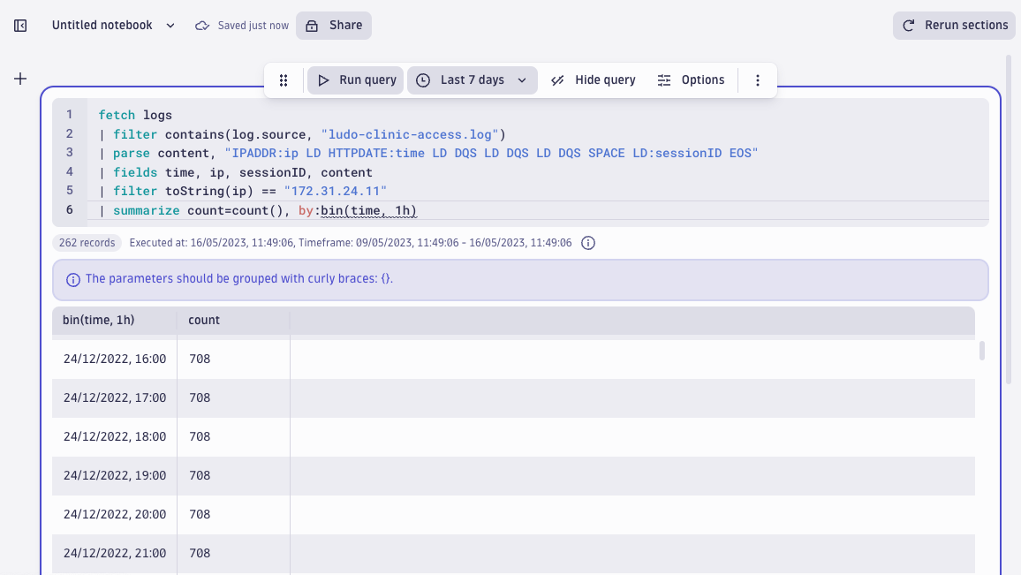Collapse the notebook sidebar panel
The height and width of the screenshot is (575, 1021).
click(x=19, y=25)
